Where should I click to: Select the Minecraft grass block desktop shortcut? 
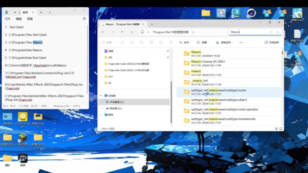coord(23,139)
